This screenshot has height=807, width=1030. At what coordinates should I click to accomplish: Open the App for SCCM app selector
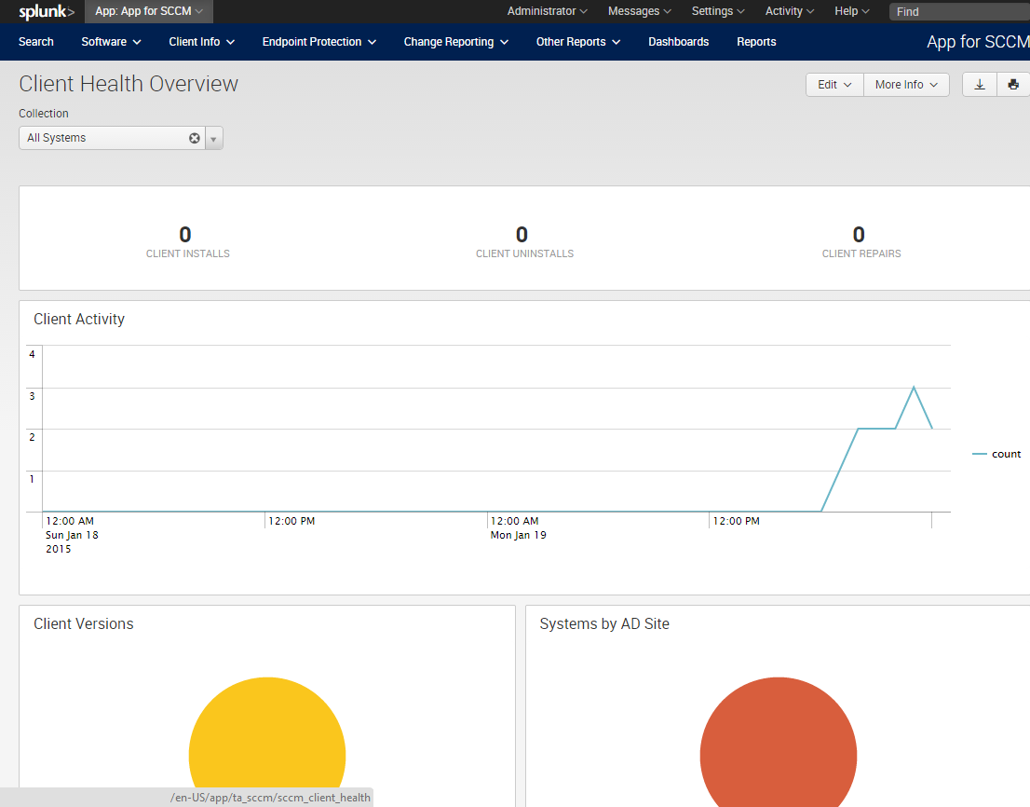(x=149, y=11)
